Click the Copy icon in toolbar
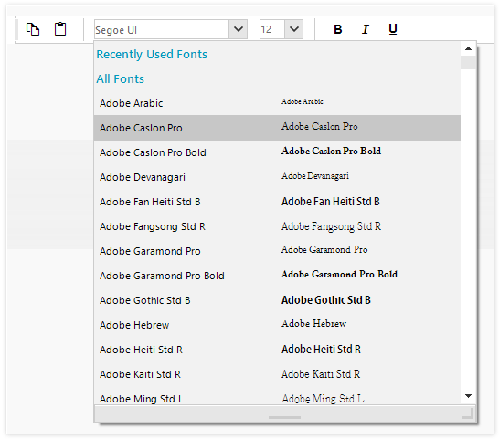499x439 pixels. click(33, 29)
